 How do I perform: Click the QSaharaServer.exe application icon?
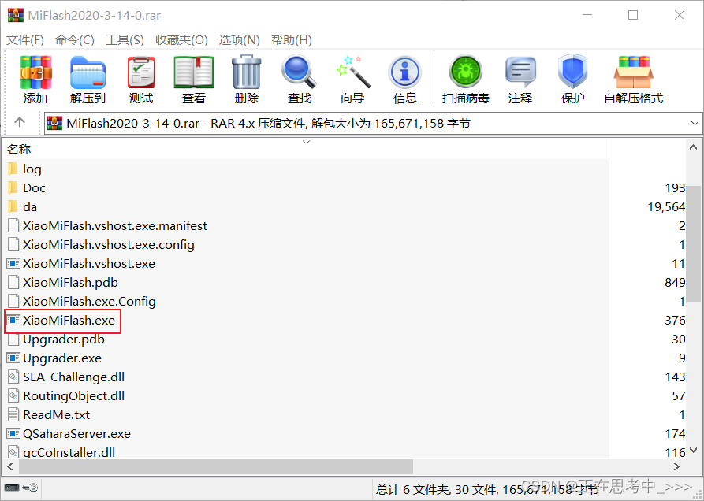(13, 434)
